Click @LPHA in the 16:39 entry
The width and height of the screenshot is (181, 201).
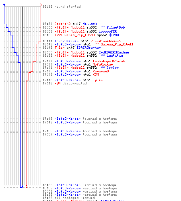(x=114, y=35)
